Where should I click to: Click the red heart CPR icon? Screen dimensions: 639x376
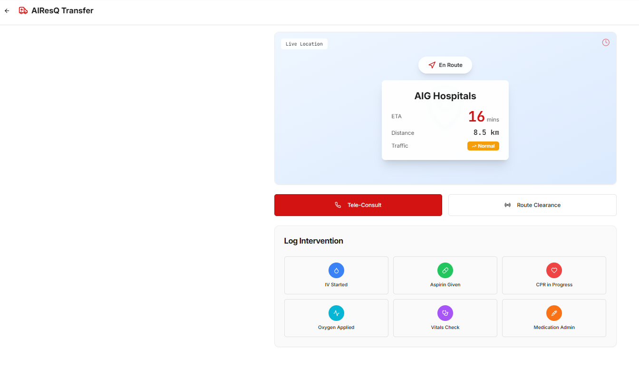554,271
